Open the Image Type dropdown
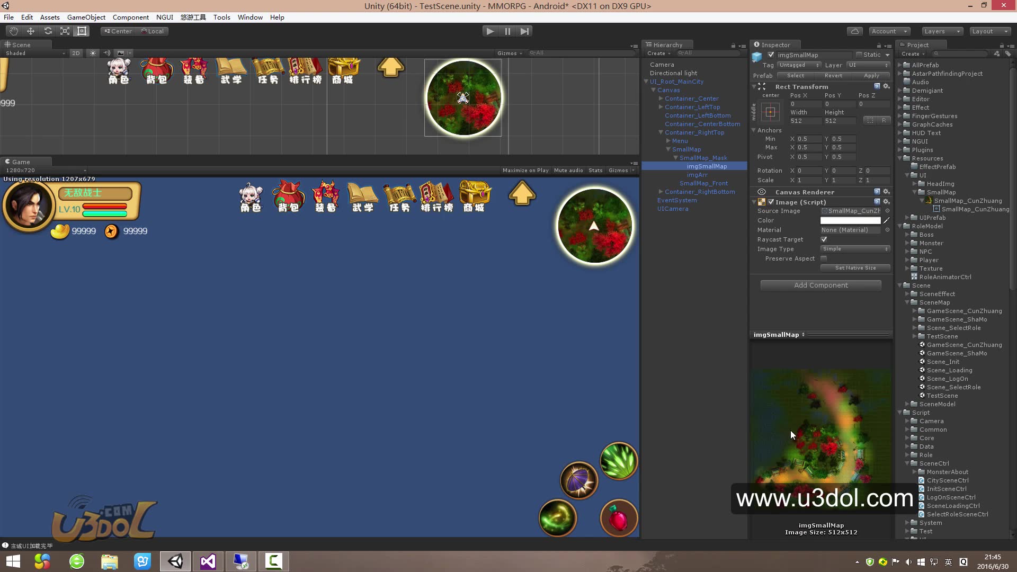The image size is (1017, 572). (855, 249)
